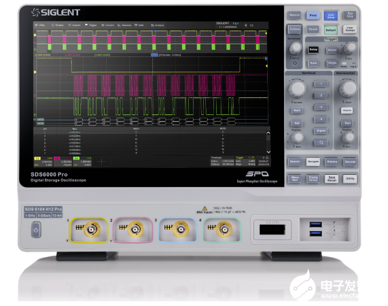Select the green C4 channel descriptor box
Image resolution: width=388 pixels, height=306 pixels.
[x=82, y=161]
